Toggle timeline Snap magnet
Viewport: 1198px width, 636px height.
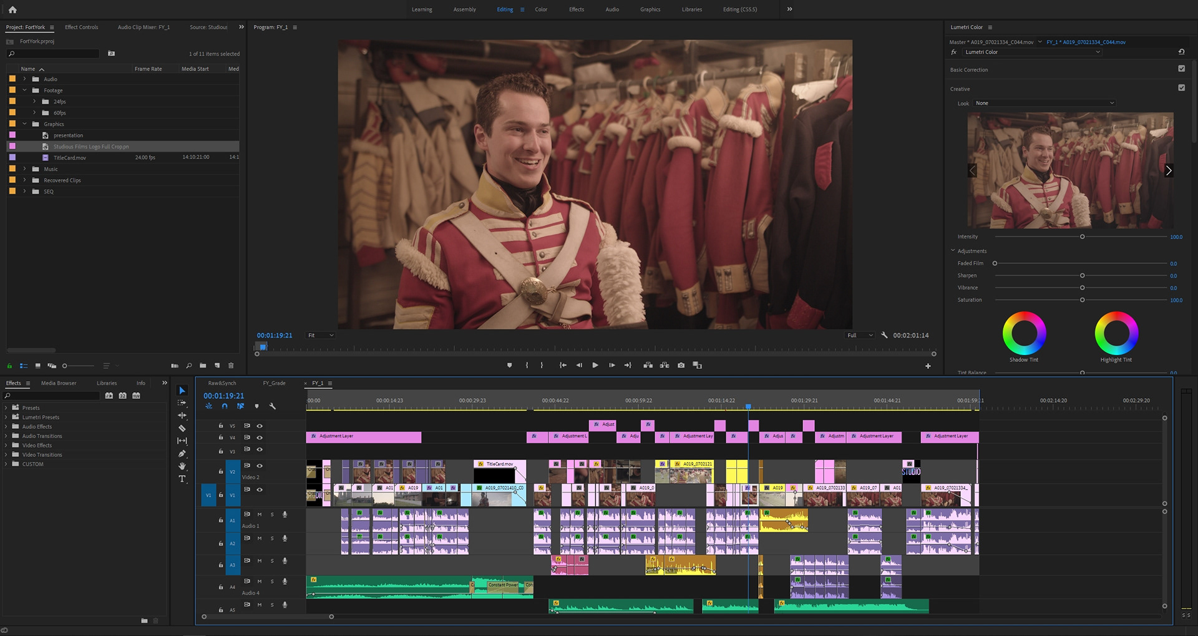pos(225,406)
